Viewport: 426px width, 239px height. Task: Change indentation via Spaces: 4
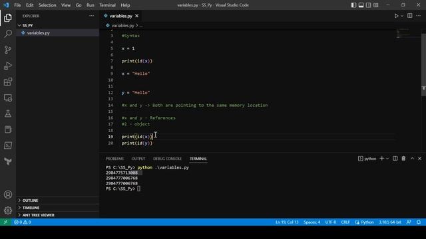pyautogui.click(x=312, y=222)
